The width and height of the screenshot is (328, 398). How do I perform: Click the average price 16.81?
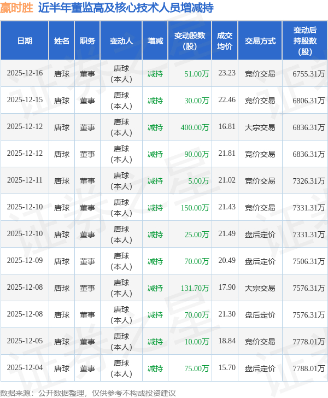click(227, 127)
